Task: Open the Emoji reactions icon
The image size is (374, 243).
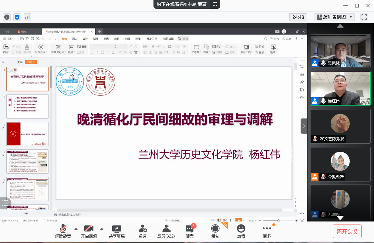Action: pos(241,231)
